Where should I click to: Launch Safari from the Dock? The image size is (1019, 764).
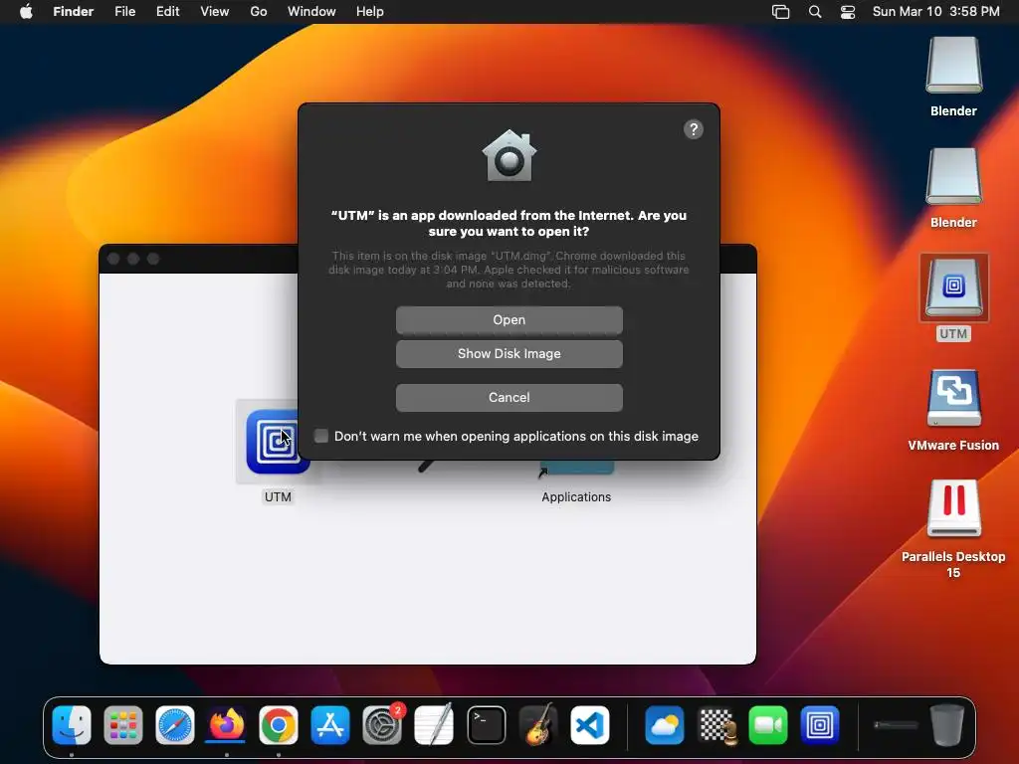click(x=175, y=725)
